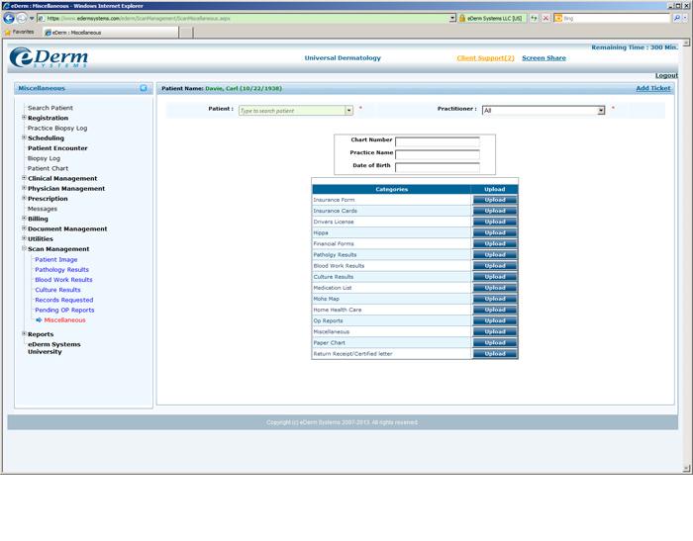
Task: Click the Bing search magnifier icon
Action: 677,18
